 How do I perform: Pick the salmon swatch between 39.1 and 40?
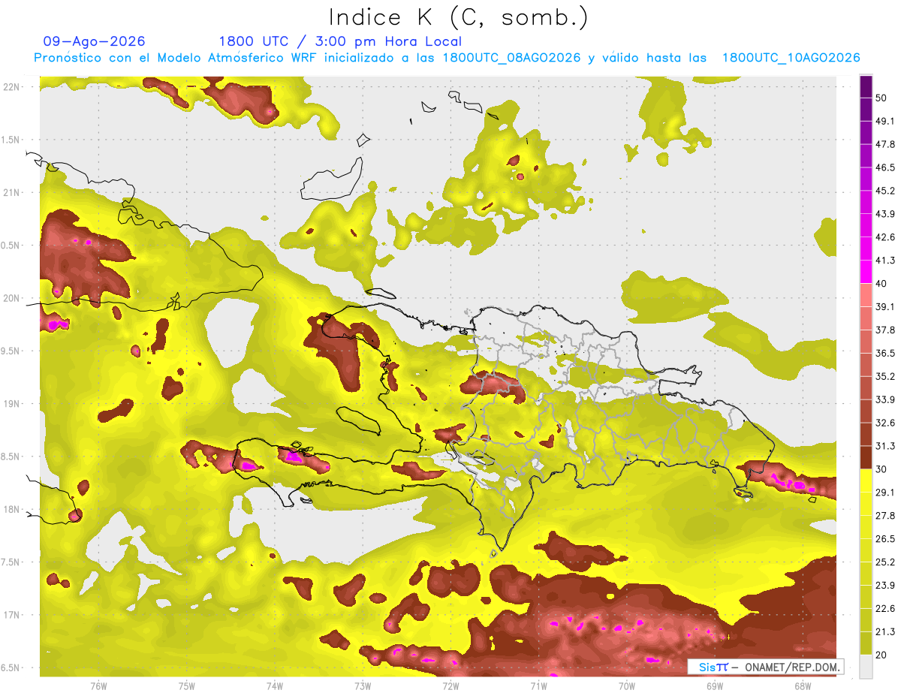click(x=866, y=295)
